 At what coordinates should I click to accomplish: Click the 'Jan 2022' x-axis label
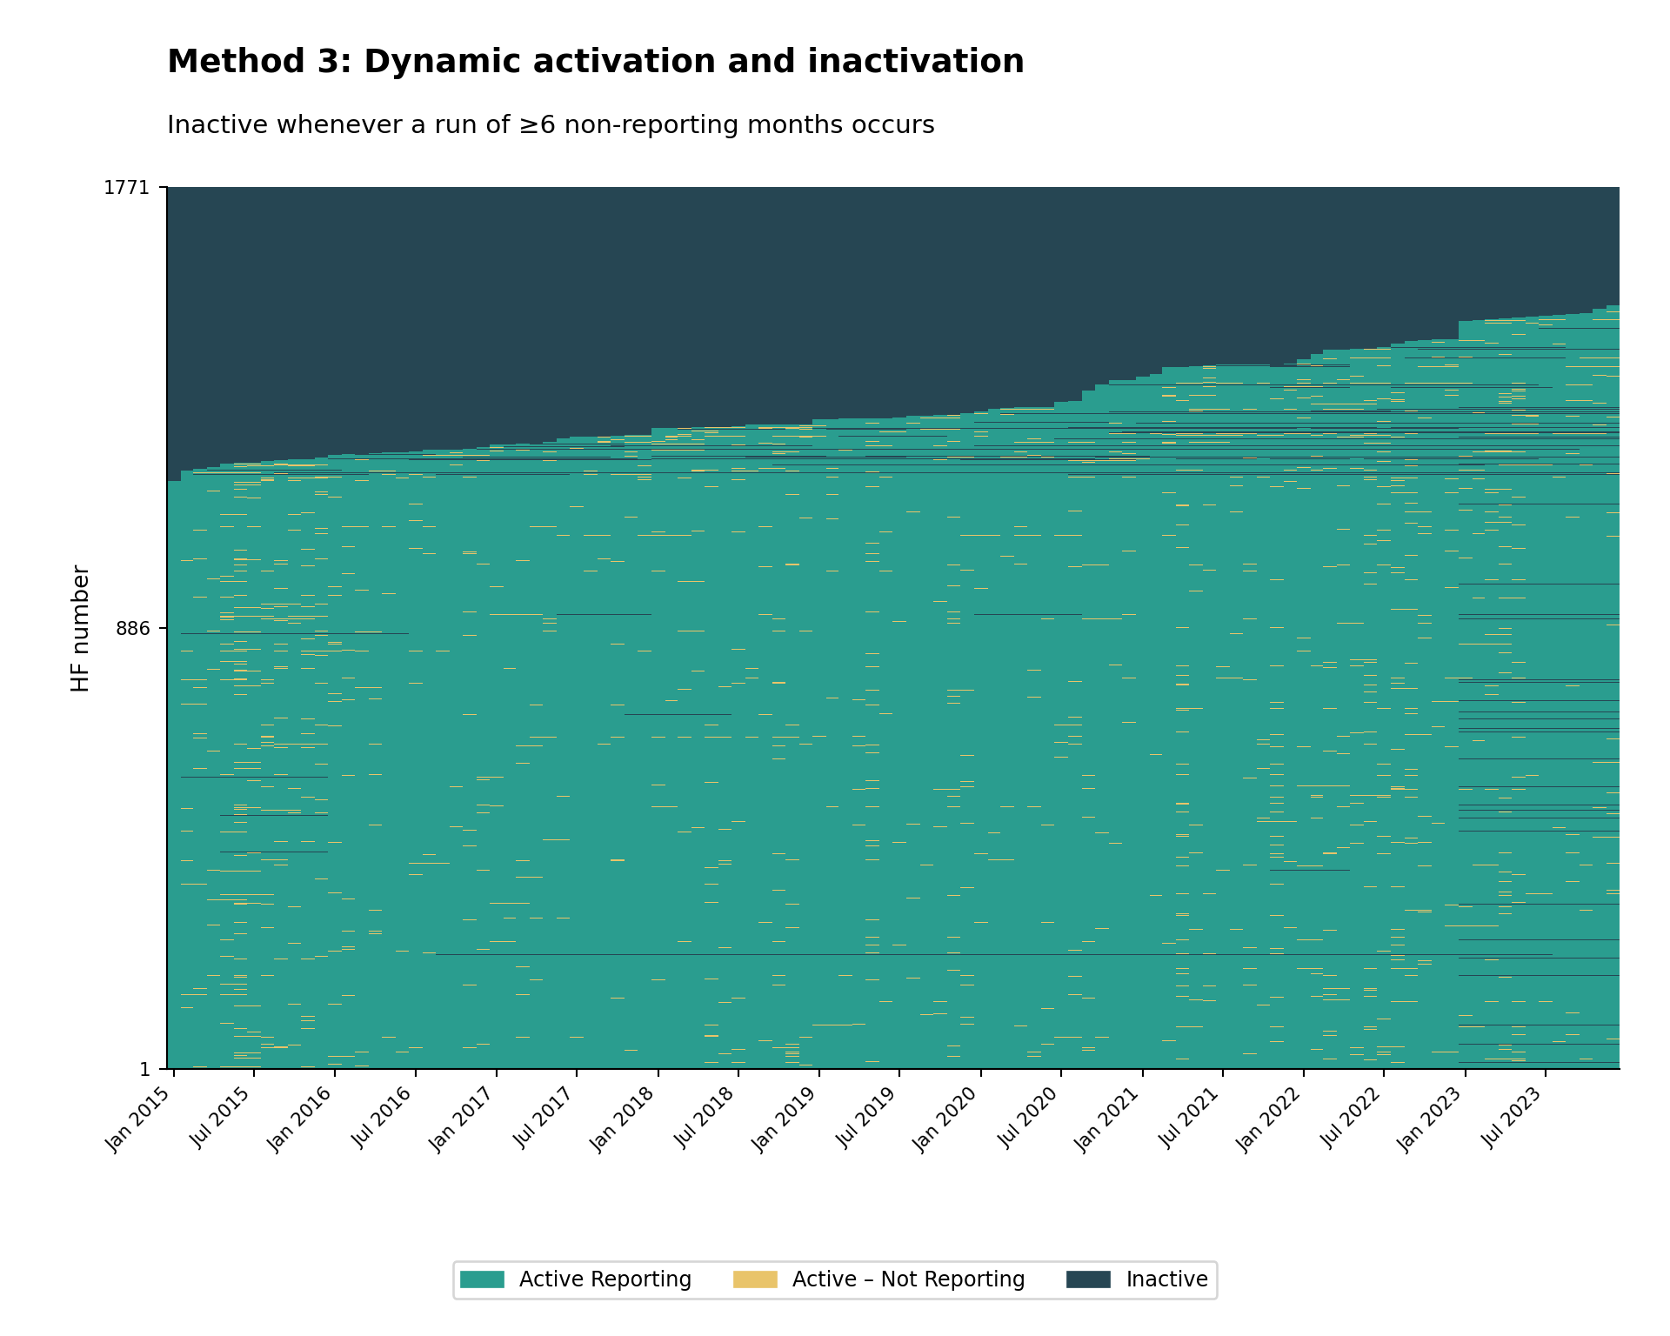[x=1272, y=1119]
